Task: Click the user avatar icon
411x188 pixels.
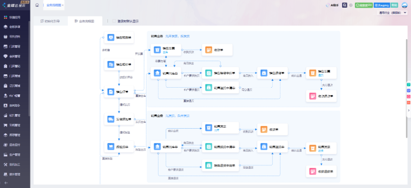Action: 405,5
